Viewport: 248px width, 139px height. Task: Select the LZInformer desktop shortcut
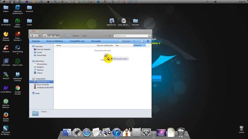pos(6,62)
